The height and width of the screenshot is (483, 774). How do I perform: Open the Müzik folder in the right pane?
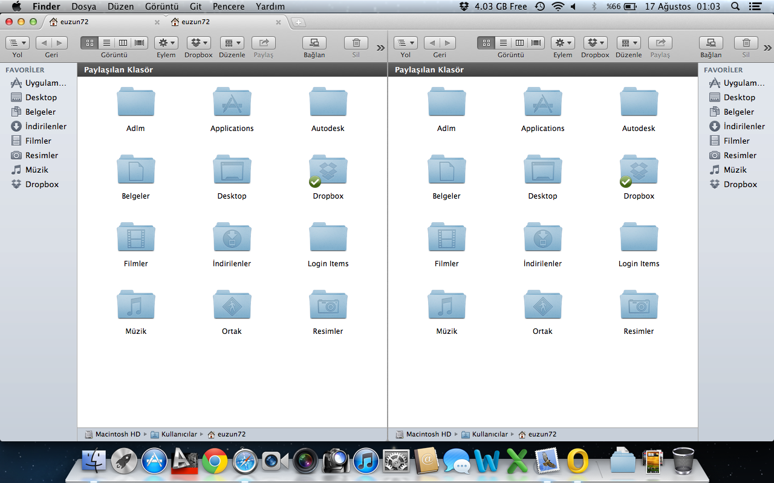coord(446,305)
